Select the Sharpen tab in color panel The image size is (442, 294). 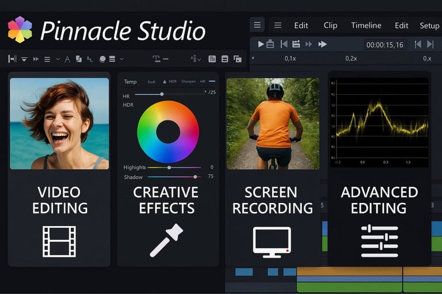[x=188, y=82]
